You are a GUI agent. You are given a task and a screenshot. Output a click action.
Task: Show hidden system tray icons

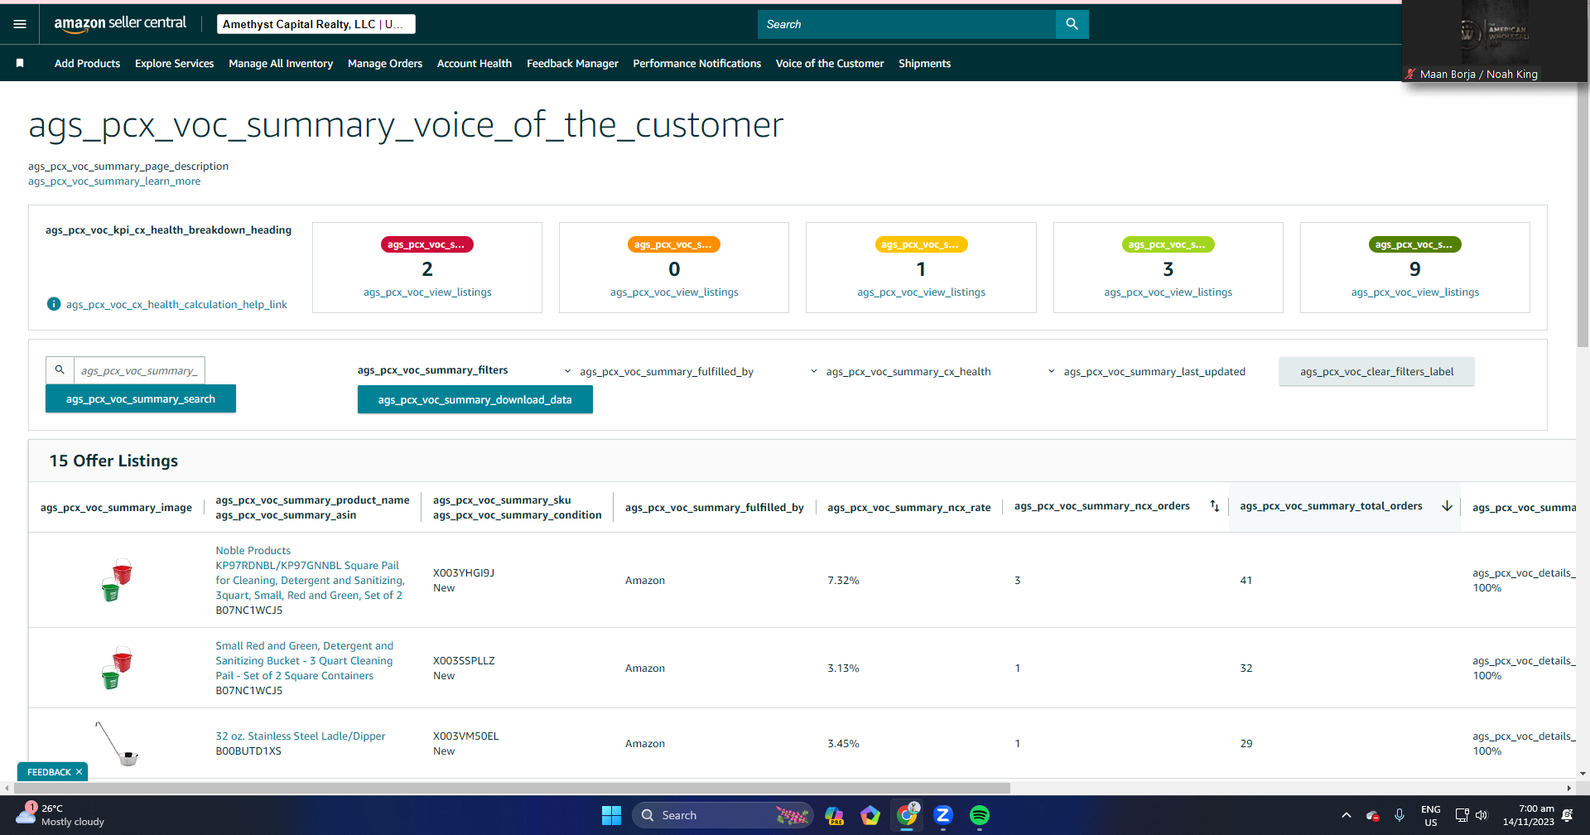point(1346,816)
